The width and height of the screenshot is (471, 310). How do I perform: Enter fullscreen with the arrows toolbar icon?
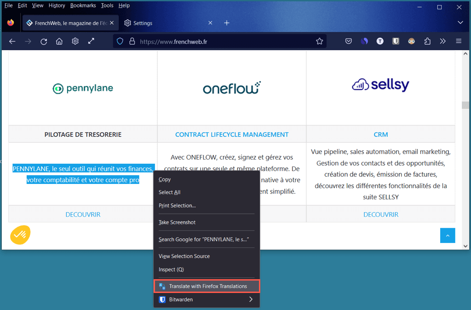tap(91, 41)
